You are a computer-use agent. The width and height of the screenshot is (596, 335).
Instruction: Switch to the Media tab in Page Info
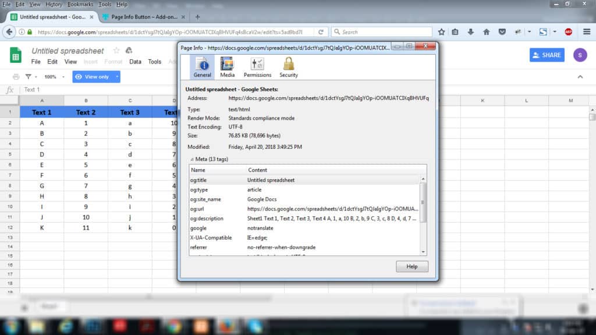click(x=228, y=67)
